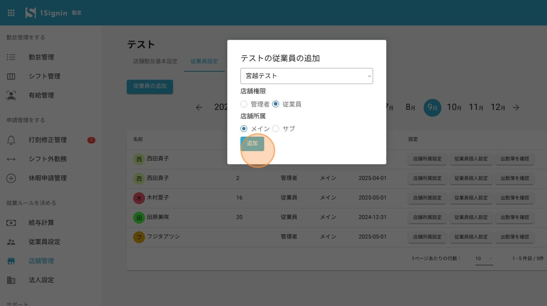Open 勤怠管理 list icon in sidebar
The image size is (547, 306).
click(x=11, y=57)
